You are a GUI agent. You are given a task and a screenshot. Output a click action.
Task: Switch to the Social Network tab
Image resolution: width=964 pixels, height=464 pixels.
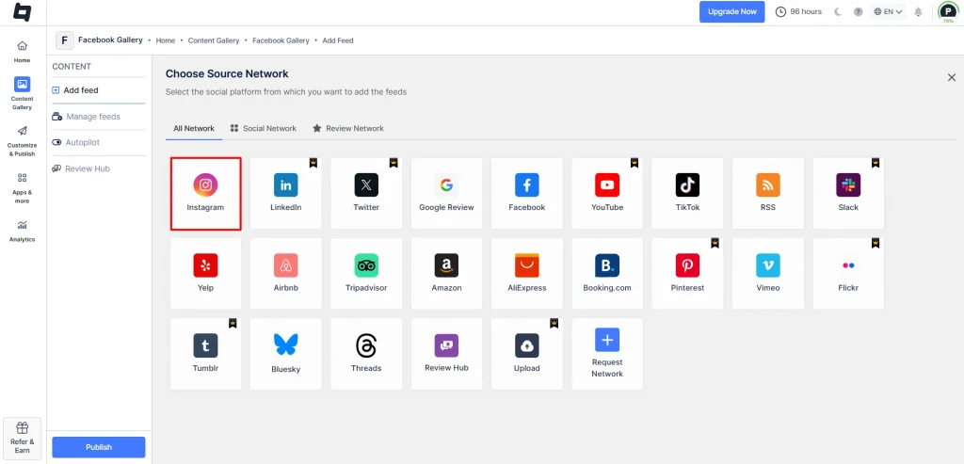(263, 128)
